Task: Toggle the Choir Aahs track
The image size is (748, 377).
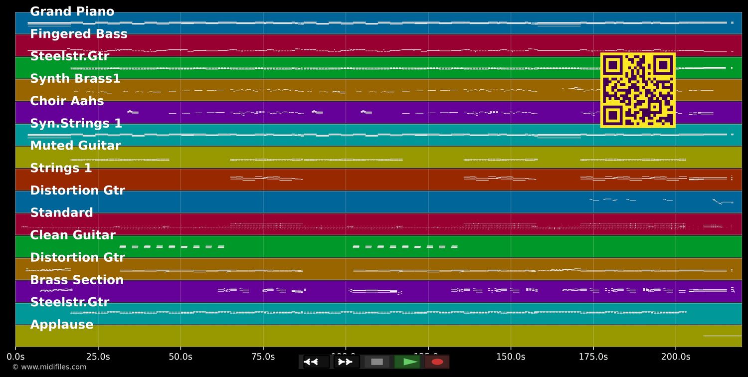Action: (x=67, y=101)
